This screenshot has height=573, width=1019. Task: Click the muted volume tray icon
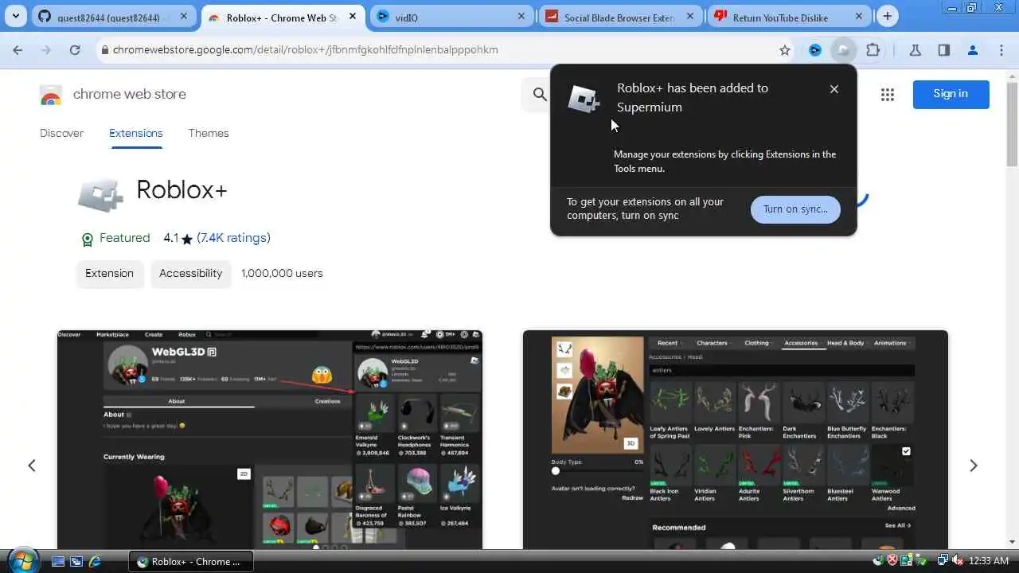pyautogui.click(x=958, y=561)
